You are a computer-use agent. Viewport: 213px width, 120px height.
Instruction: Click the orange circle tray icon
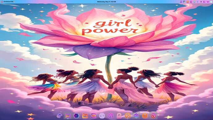coord(188,2)
